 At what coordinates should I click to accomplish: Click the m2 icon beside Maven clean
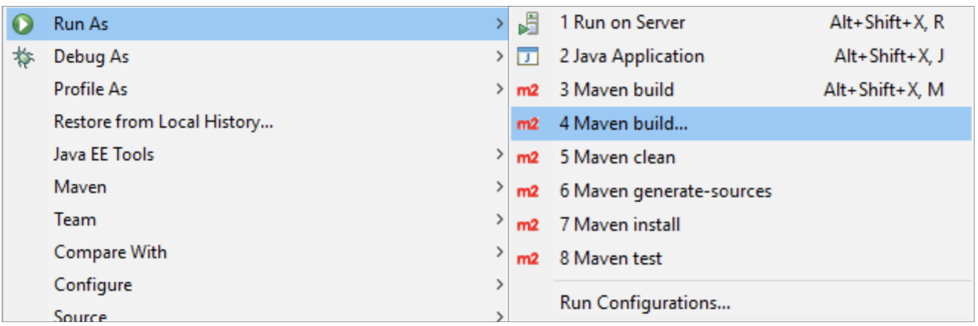pos(528,158)
